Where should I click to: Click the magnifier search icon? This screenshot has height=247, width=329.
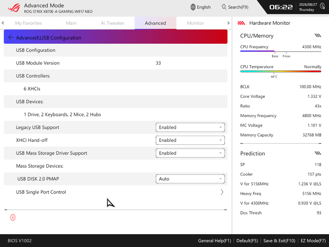tap(224, 7)
